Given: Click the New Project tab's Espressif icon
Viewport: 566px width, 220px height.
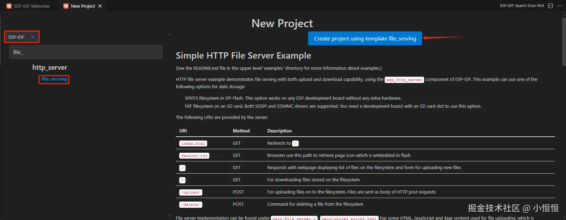Looking at the screenshot, I should [x=66, y=6].
